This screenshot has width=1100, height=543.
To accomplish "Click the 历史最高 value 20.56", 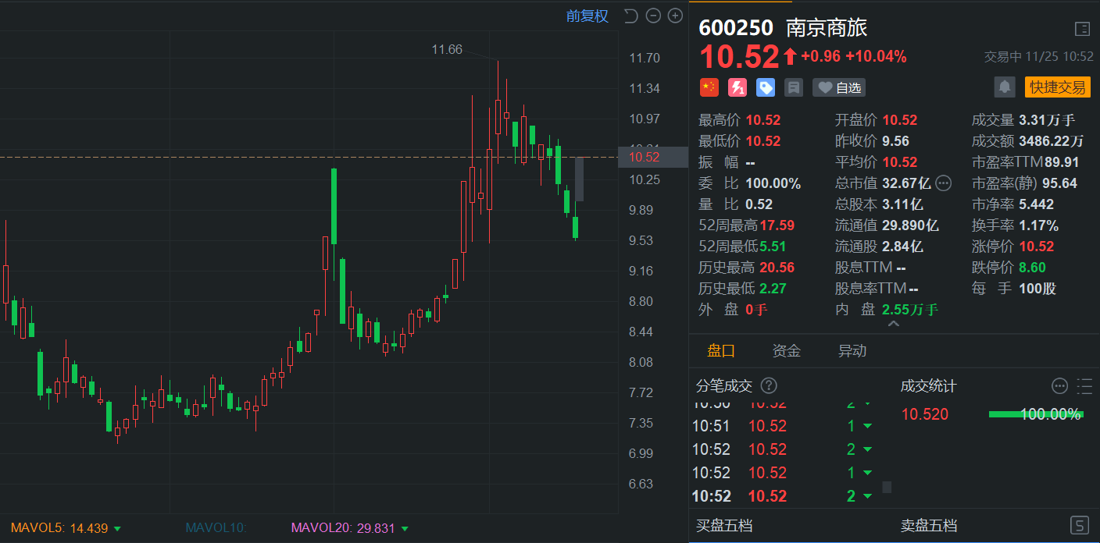I will pyautogui.click(x=777, y=268).
